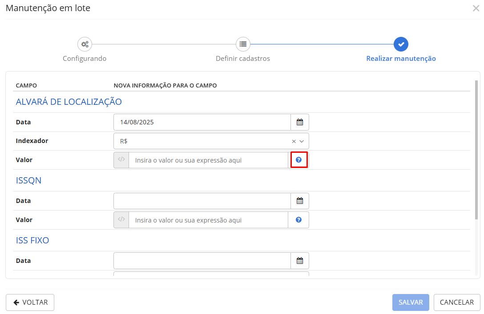Image resolution: width=484 pixels, height=314 pixels.
Task: Clear the R$ selection in Indexador
Action: pyautogui.click(x=294, y=141)
